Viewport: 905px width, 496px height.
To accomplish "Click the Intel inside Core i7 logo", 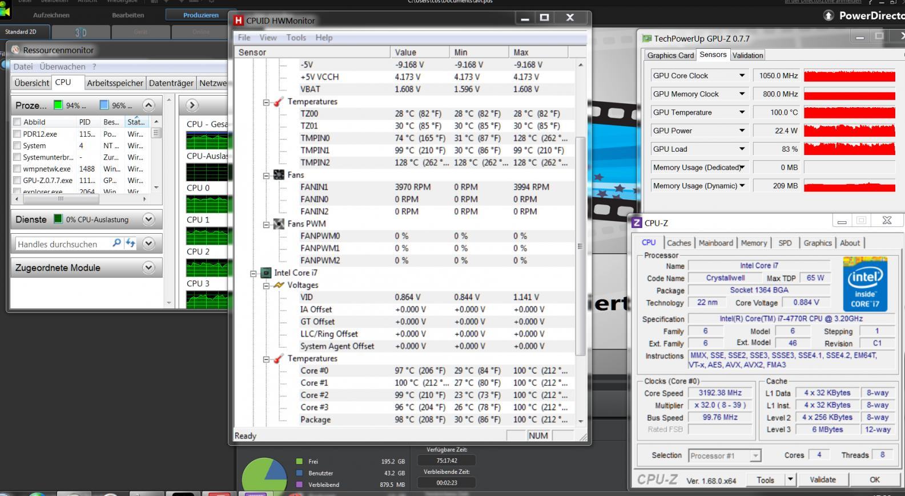I will [864, 284].
